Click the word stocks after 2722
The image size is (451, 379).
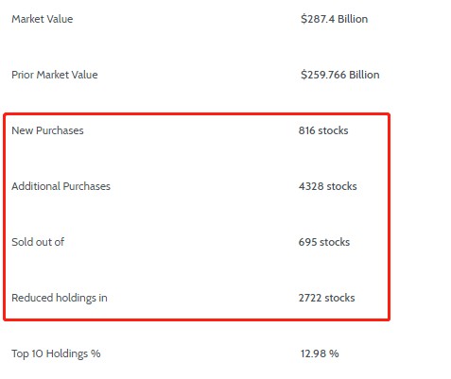click(339, 298)
